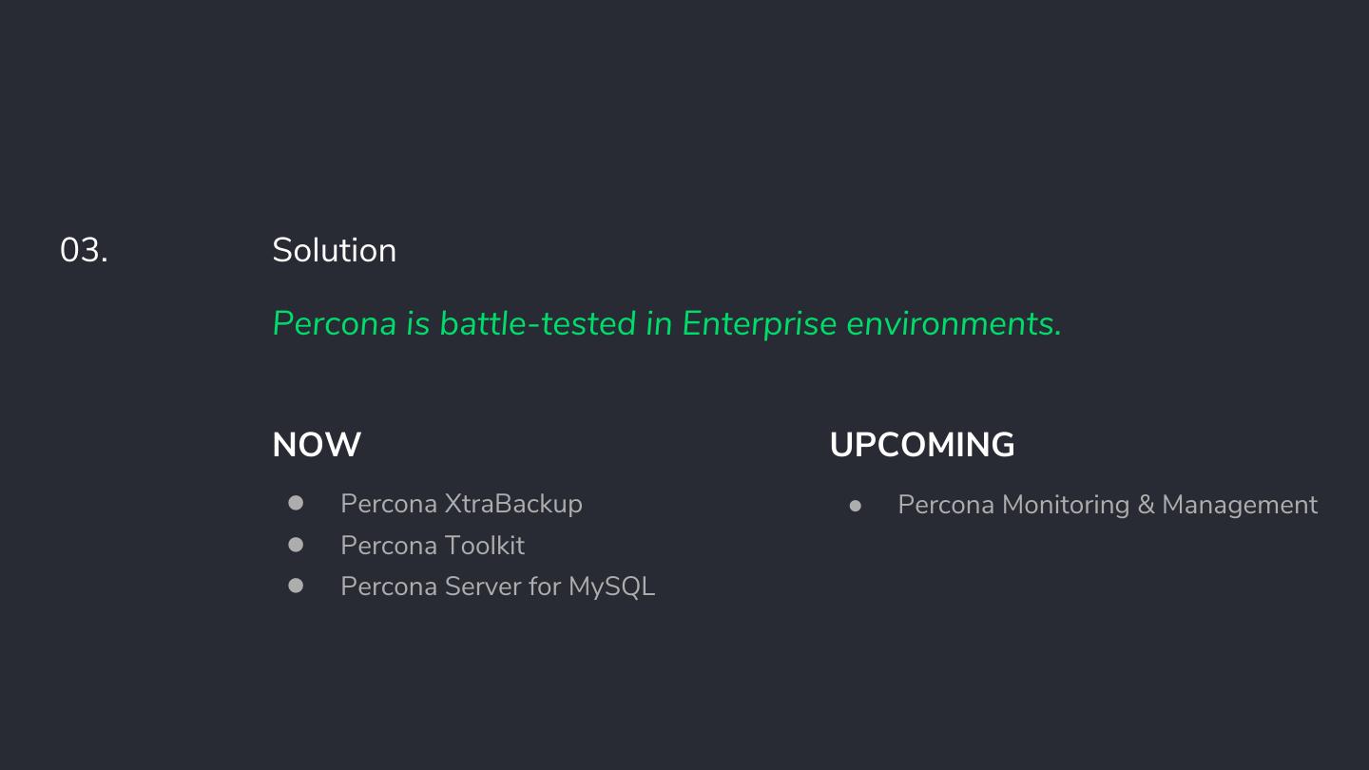This screenshot has height=770, width=1369.
Task: Click "Percona" at the start of the green tagline
Action: point(334,324)
